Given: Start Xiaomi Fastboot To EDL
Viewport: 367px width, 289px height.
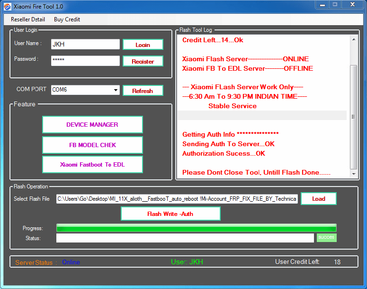Looking at the screenshot, I should click(x=92, y=165).
